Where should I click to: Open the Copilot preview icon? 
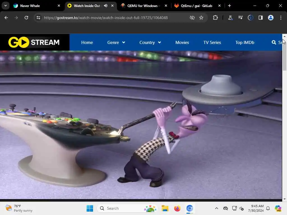click(278, 208)
